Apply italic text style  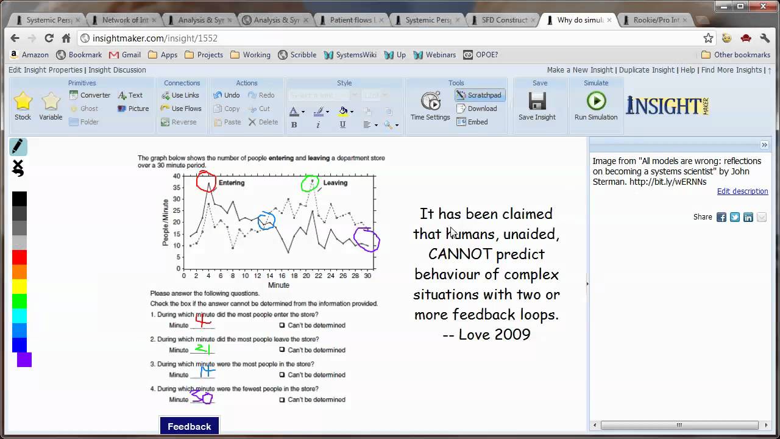pos(318,124)
